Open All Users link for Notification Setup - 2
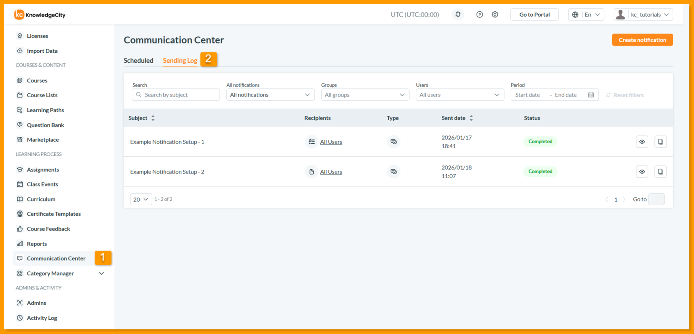694x334 pixels. 331,172
